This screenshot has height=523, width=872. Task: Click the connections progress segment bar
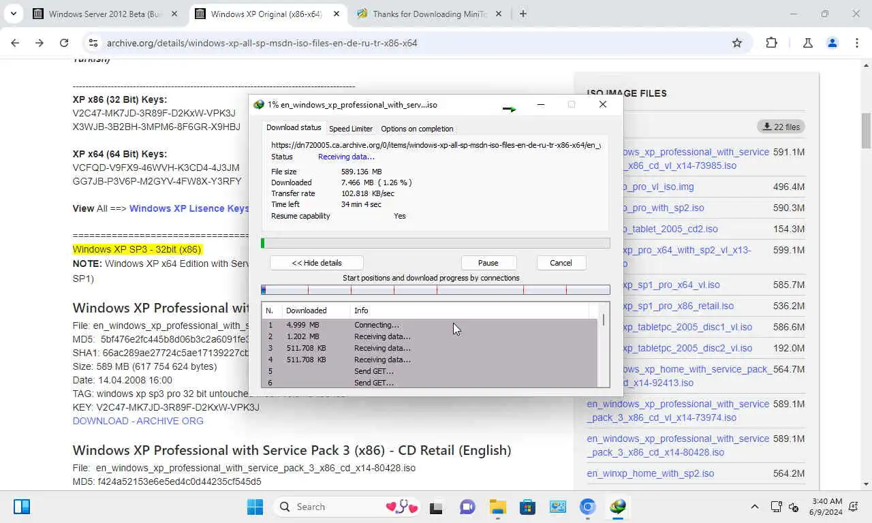point(435,289)
